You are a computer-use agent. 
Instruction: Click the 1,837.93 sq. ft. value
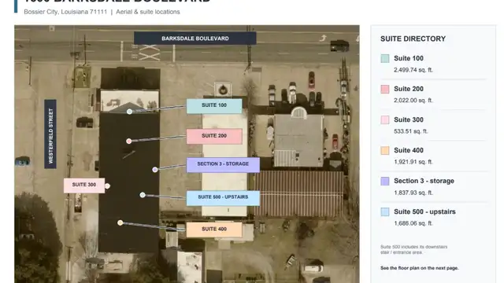[x=413, y=193]
